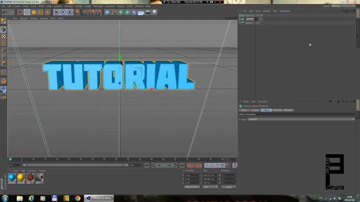This screenshot has height=202, width=360.
Task: Select the Camera object in tree
Action: pos(249,23)
